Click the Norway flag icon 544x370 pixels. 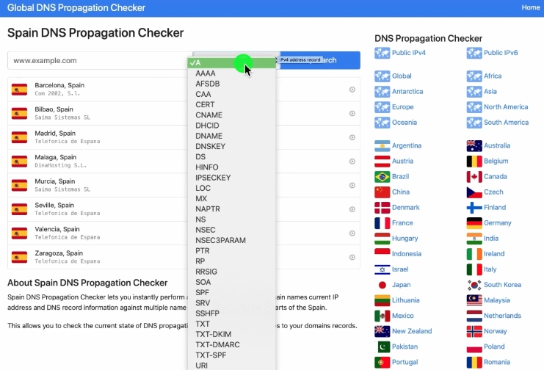tap(474, 332)
